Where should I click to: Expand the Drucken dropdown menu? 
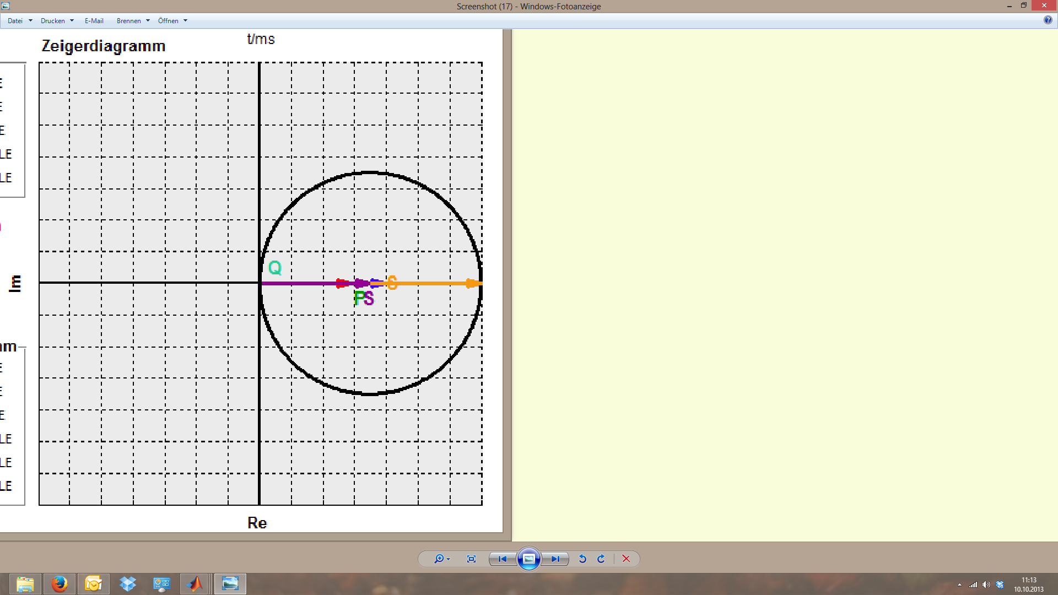click(x=57, y=21)
